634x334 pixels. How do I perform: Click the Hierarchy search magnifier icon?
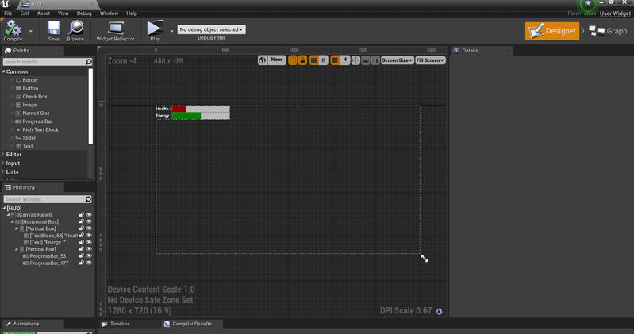(x=88, y=199)
